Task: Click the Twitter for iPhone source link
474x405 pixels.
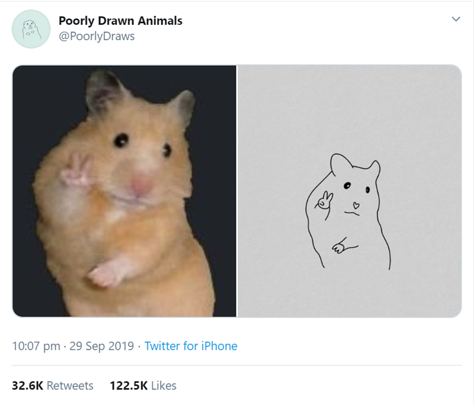Action: tap(191, 346)
